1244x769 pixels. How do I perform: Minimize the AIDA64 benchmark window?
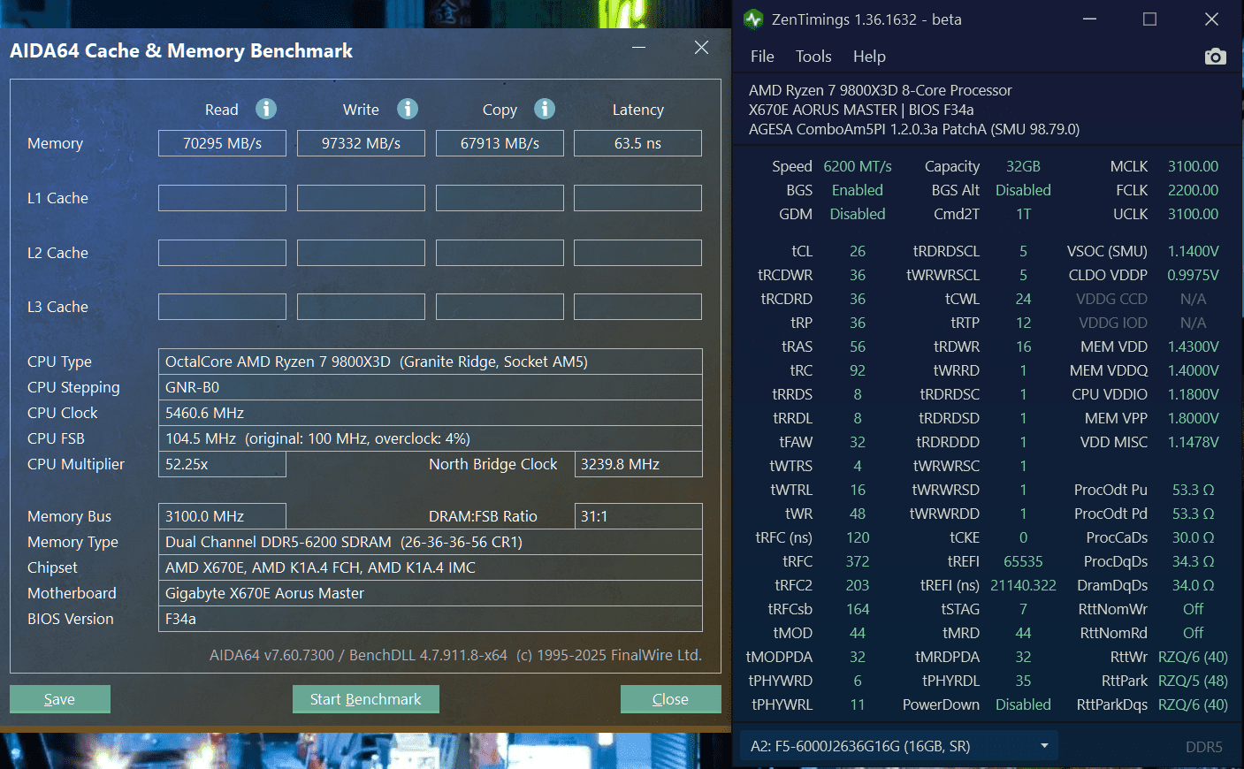point(638,48)
